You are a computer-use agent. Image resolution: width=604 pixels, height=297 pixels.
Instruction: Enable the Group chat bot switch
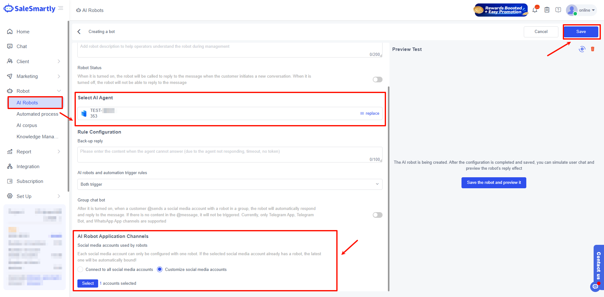pos(377,215)
